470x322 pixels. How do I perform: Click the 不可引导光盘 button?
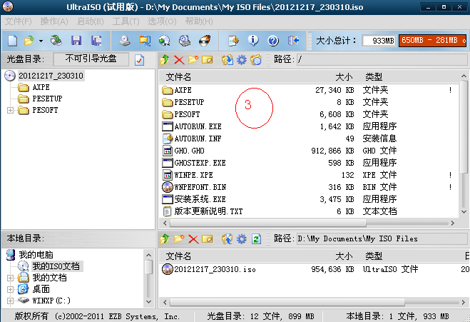tap(91, 59)
